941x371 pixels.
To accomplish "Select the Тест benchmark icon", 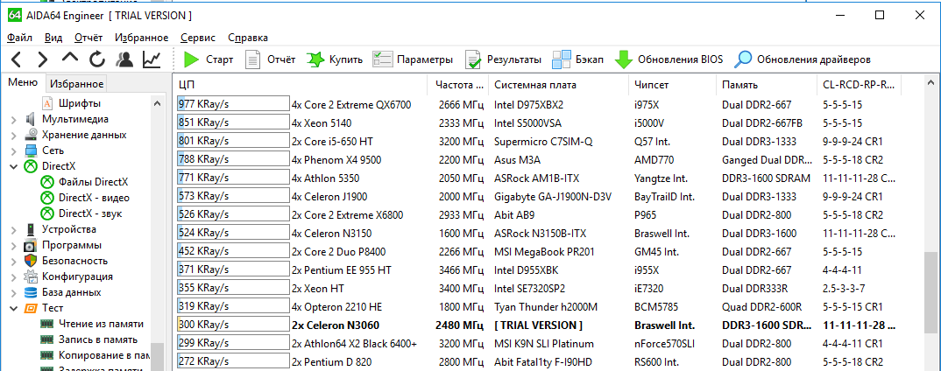I will (32, 309).
